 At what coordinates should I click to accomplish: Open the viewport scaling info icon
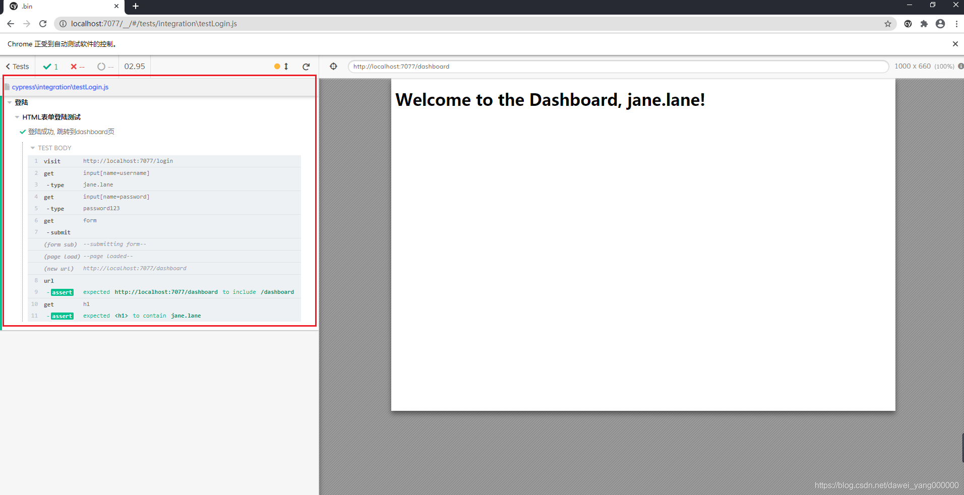[961, 66]
